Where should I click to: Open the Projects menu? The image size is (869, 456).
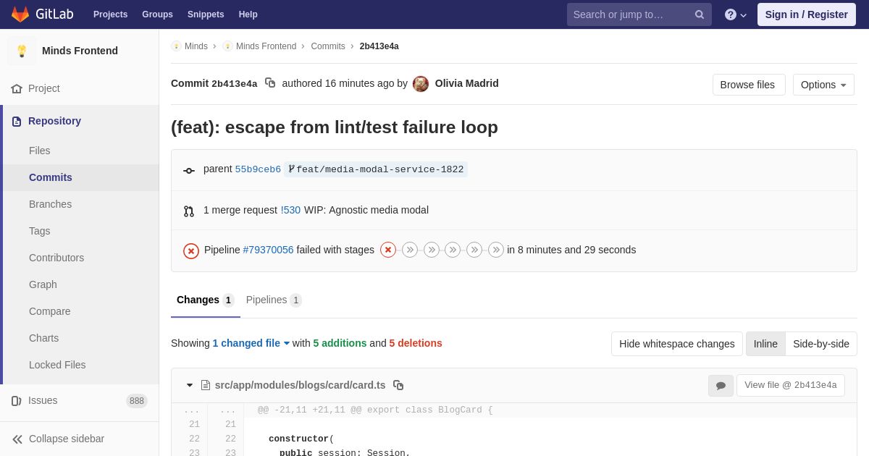coord(110,14)
